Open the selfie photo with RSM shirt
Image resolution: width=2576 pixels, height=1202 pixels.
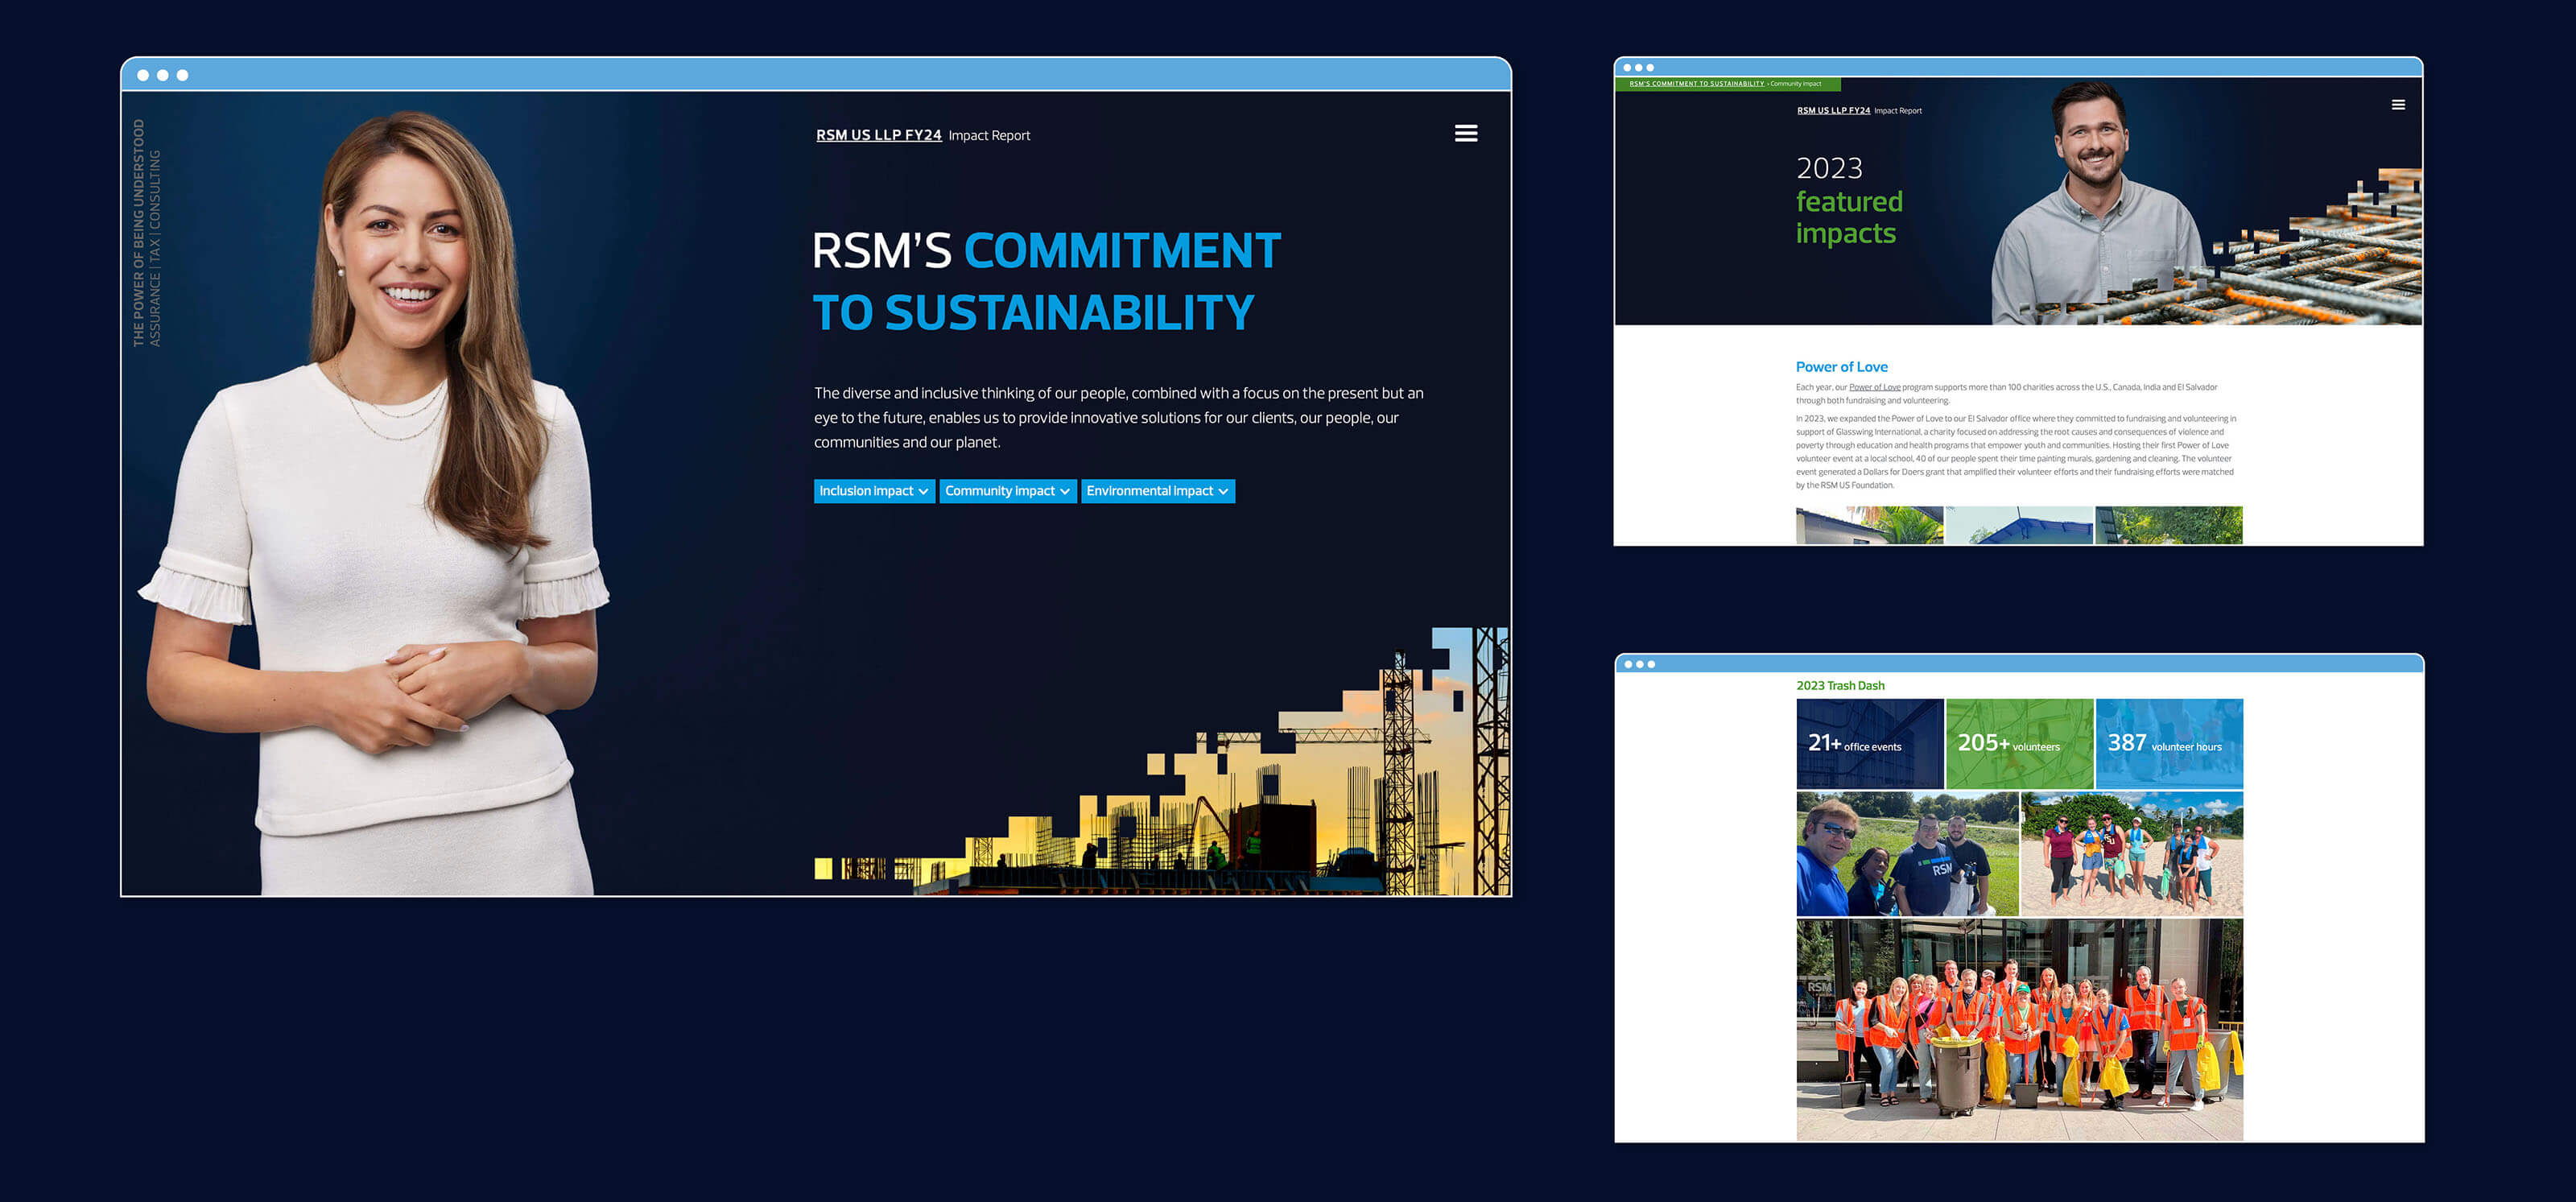[1906, 853]
